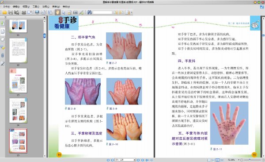The width and height of the screenshot is (265, 162).
Task: Enable facing pages view mode
Action: 217,160
